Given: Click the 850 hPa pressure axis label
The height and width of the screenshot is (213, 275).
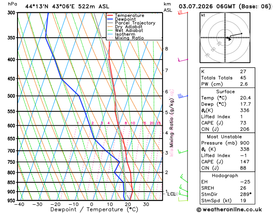Looking at the screenshot, I should [x=12, y=183].
